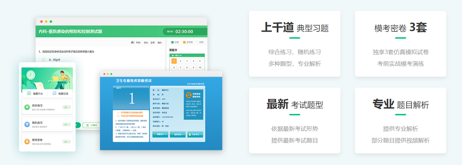
Task: Open the 错题中心 icon
Action: 29,93
